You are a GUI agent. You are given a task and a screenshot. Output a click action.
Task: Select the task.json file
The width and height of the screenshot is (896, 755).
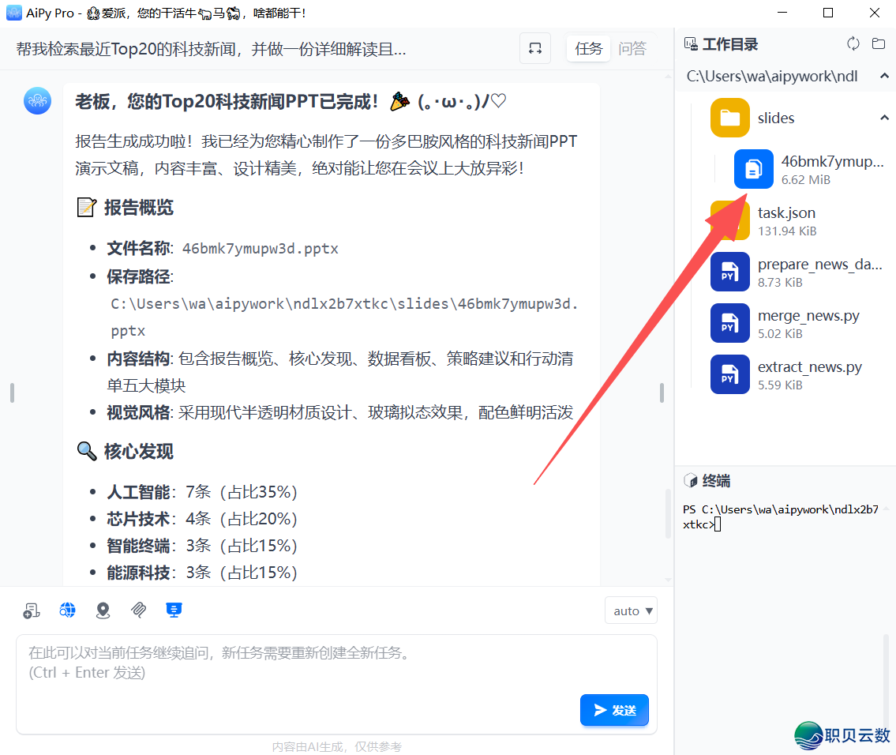pyautogui.click(x=787, y=213)
